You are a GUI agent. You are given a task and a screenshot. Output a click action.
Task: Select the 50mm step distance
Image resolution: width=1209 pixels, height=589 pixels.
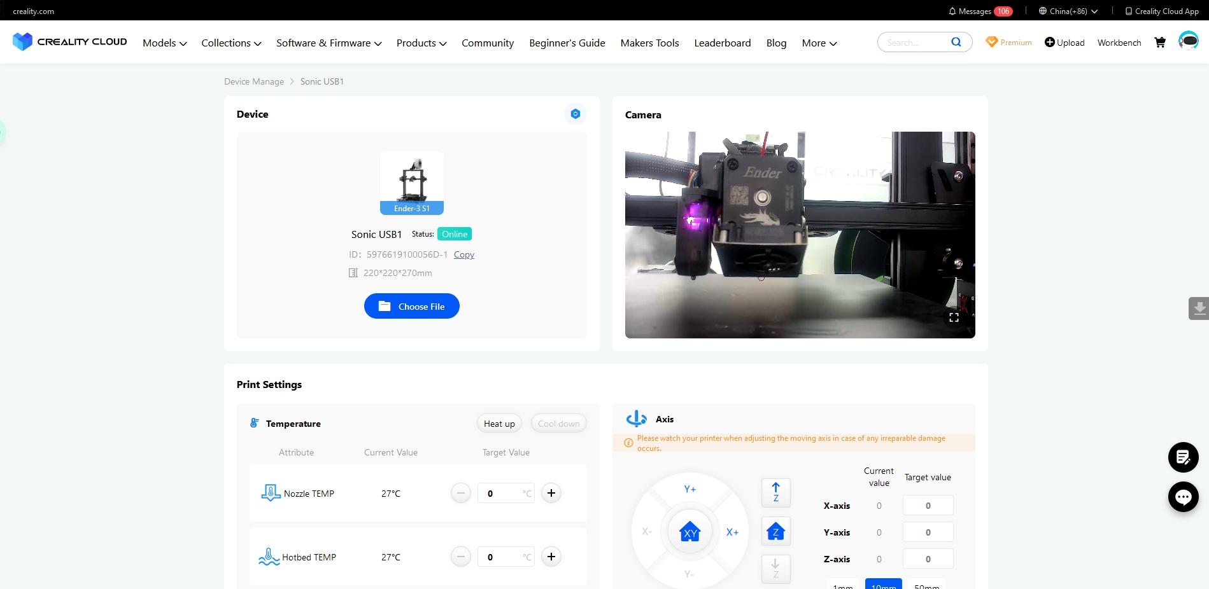click(926, 585)
